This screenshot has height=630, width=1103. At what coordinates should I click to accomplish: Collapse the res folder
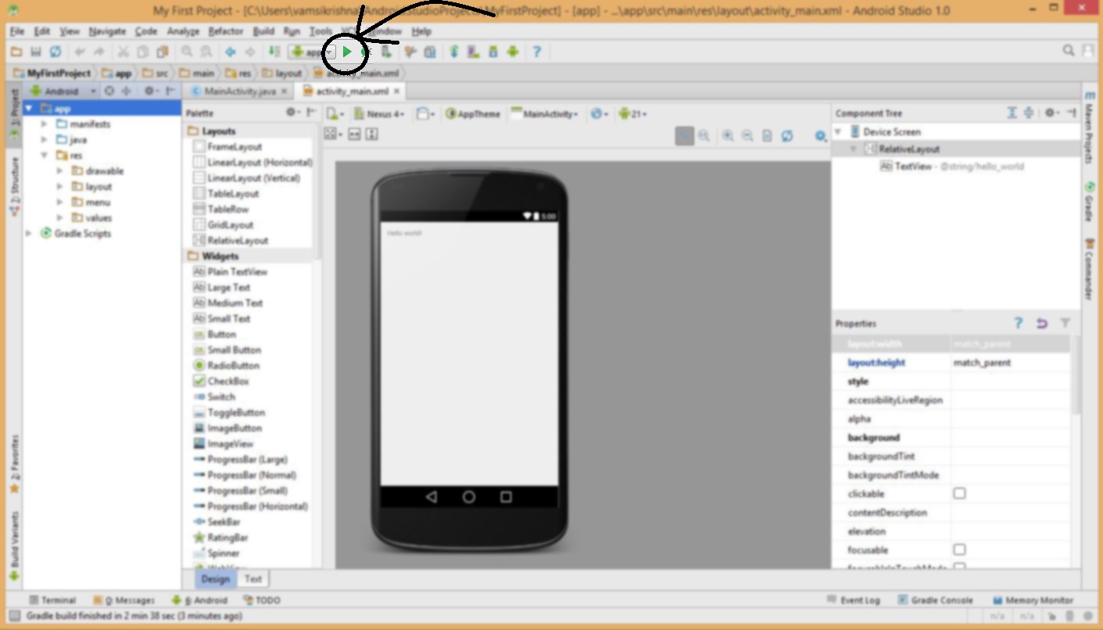[44, 156]
